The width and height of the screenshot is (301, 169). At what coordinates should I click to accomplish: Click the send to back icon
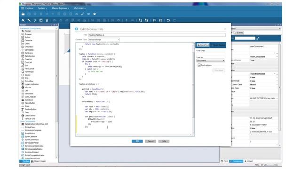(x=146, y=20)
